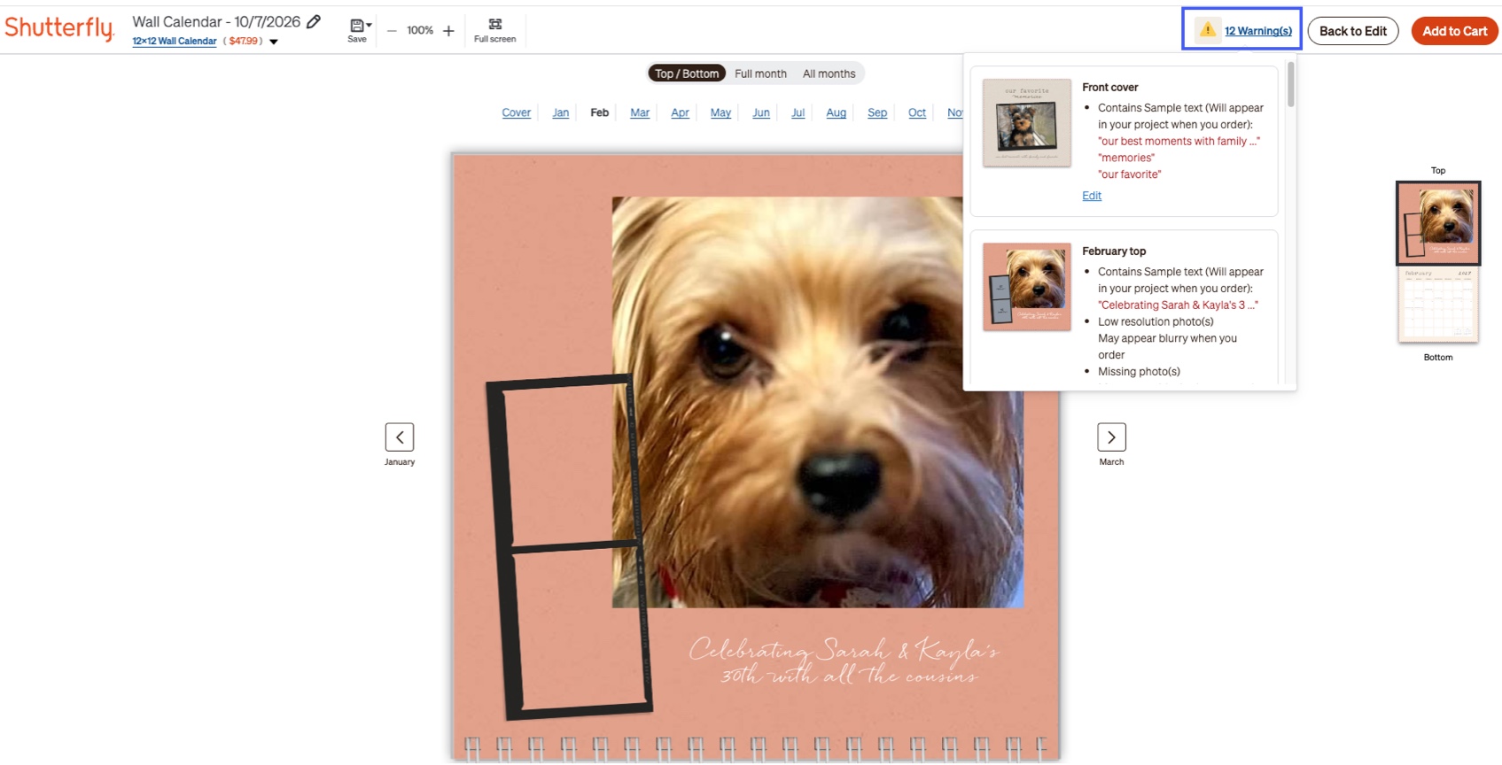This screenshot has width=1502, height=765.
Task: Jump to the Sep page
Action: pos(877,112)
